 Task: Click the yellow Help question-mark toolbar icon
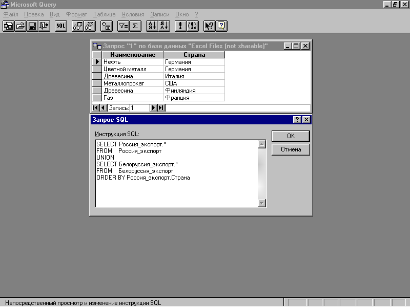pos(221,26)
